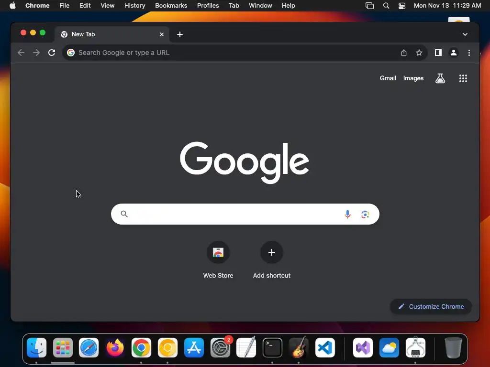490x367 pixels.
Task: Open the File menu
Action: (65, 6)
